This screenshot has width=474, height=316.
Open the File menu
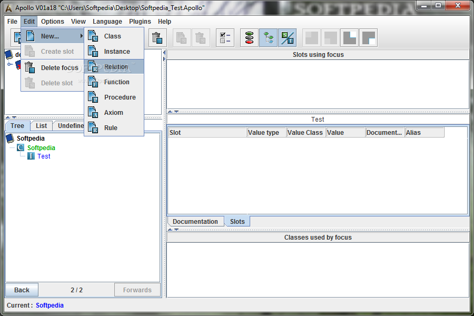[12, 22]
